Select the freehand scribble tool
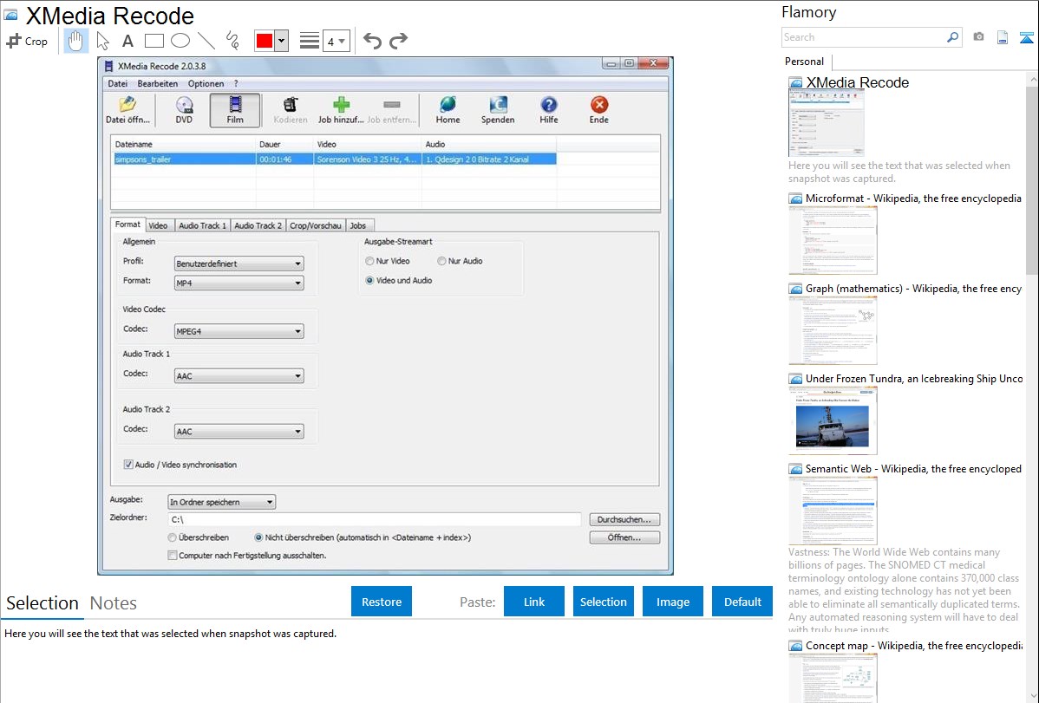Image resolution: width=1039 pixels, height=703 pixels. pyautogui.click(x=232, y=41)
